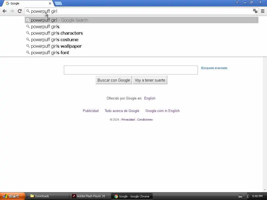The height and width of the screenshot is (200, 267).
Task: Select the 'powerpuff girls' suggestion
Action: tap(142, 27)
